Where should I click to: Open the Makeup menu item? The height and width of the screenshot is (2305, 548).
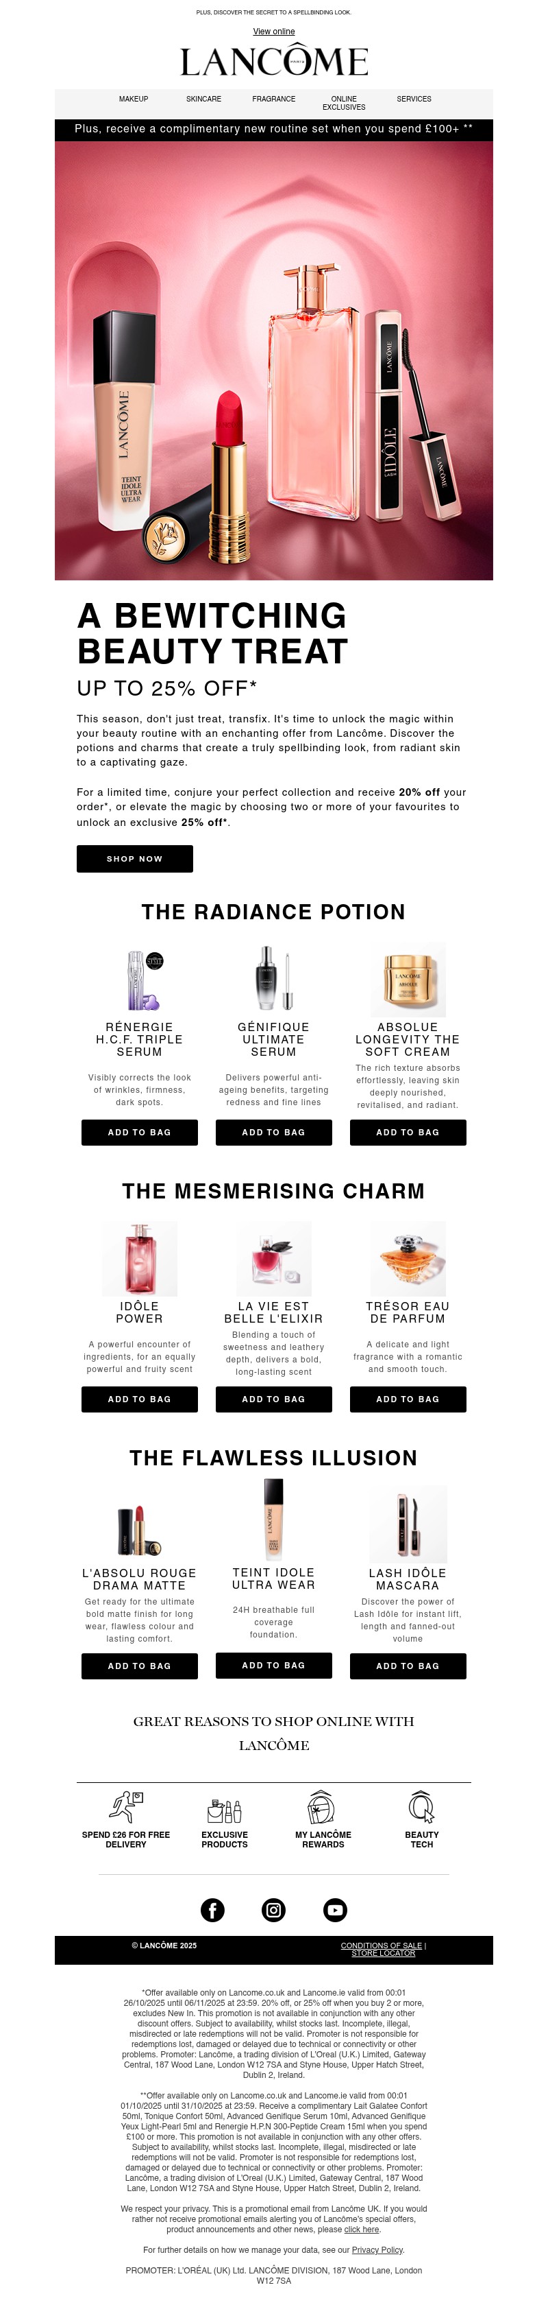[134, 99]
